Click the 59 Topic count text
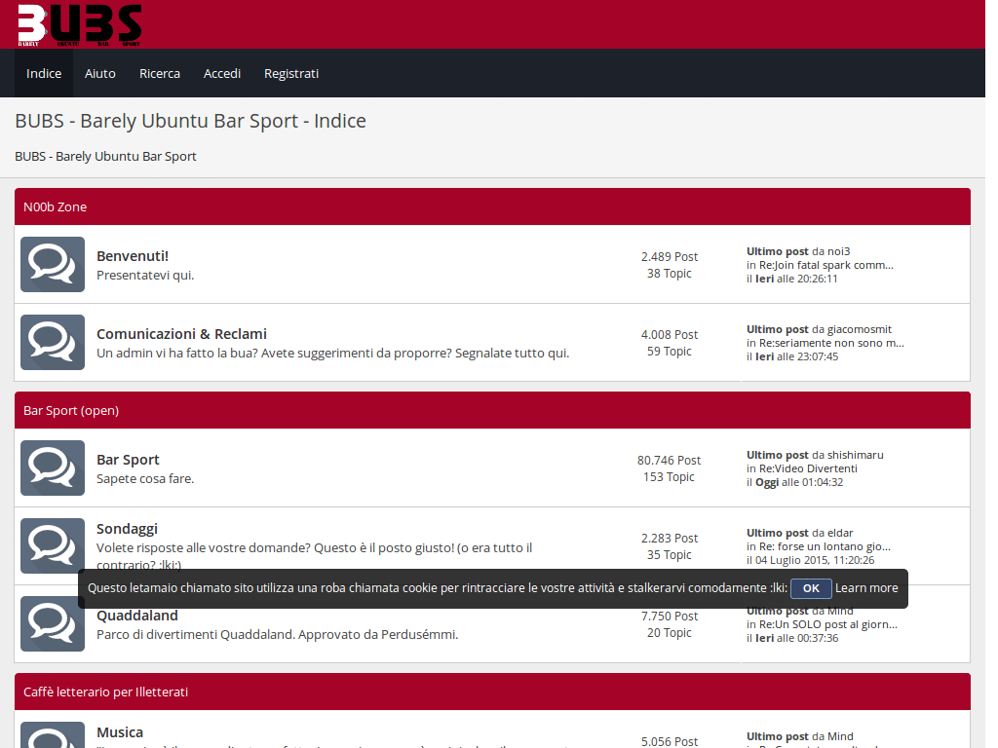The height and width of the screenshot is (748, 998). click(x=669, y=351)
